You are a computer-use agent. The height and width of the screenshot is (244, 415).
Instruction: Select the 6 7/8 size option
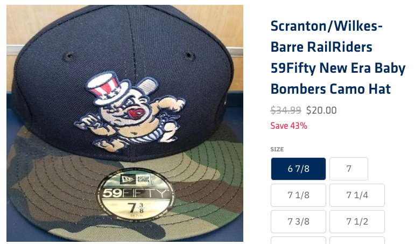point(298,169)
